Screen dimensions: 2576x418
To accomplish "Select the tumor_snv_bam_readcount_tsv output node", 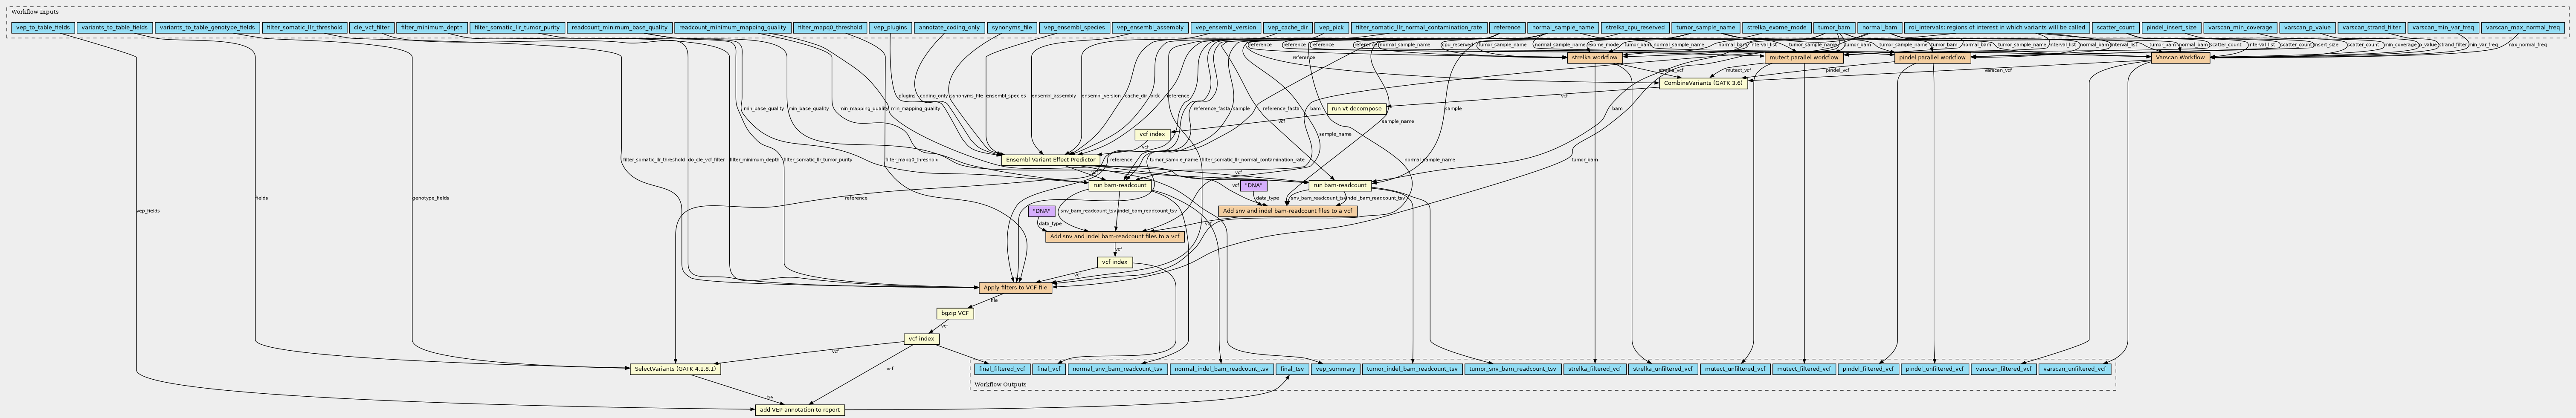I will (1513, 368).
